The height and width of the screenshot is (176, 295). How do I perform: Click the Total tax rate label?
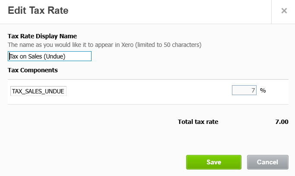click(198, 122)
